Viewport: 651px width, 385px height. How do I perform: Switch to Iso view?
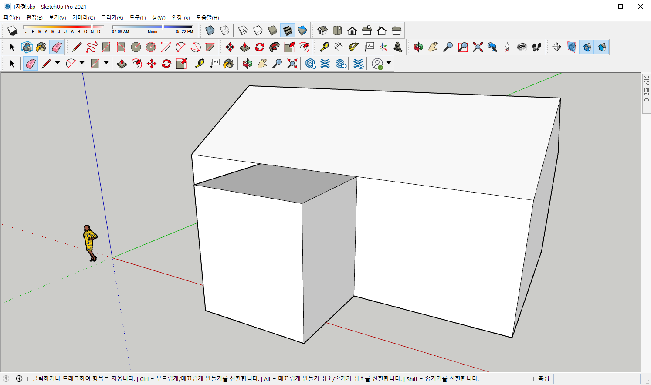tap(322, 30)
